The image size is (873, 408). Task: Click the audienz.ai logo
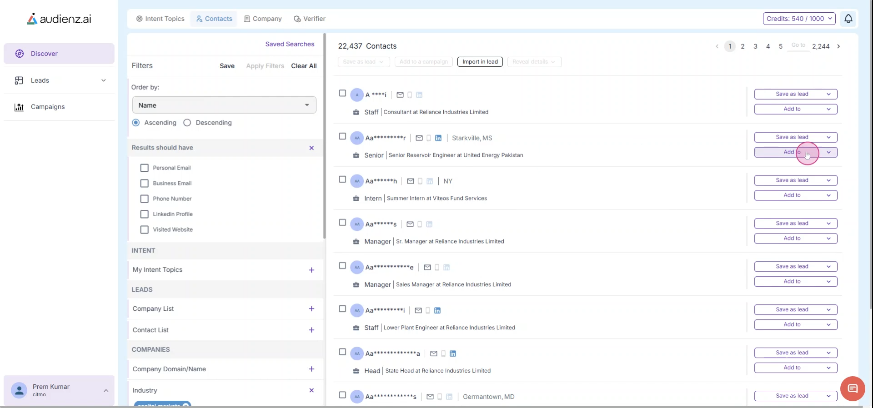(59, 19)
